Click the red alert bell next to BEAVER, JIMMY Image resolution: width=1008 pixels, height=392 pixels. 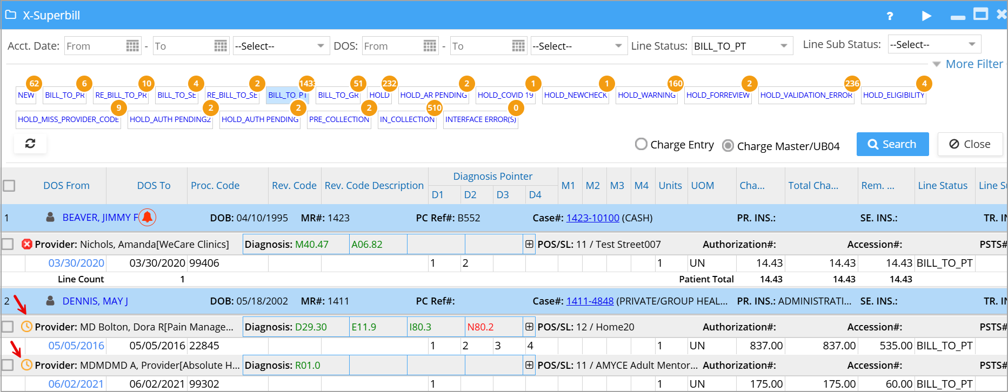click(x=147, y=217)
